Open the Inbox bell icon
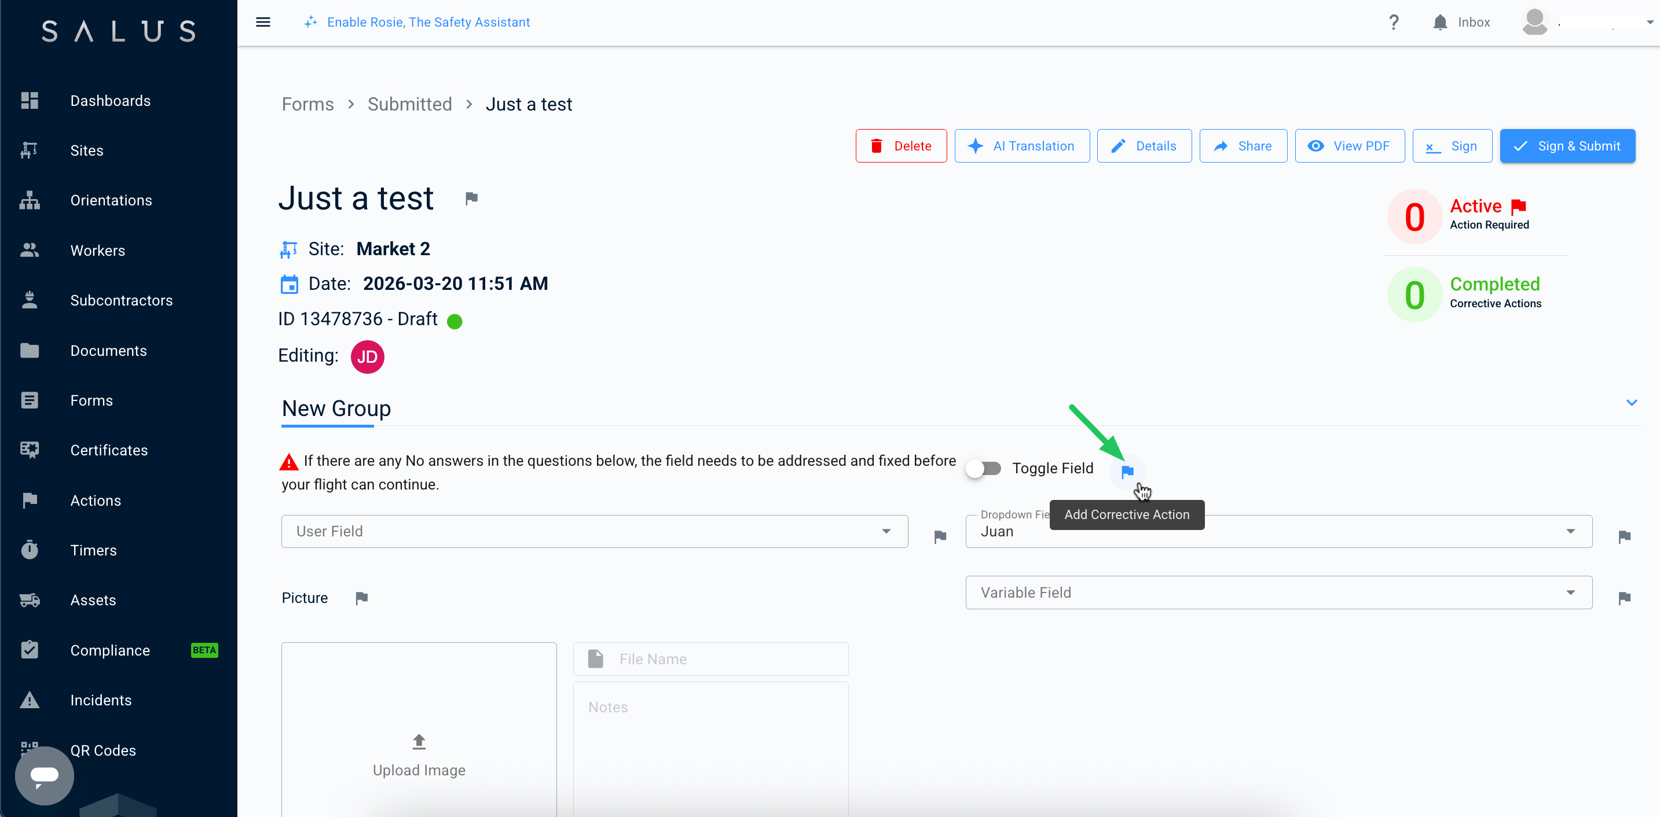Image resolution: width=1660 pixels, height=817 pixels. [1439, 22]
